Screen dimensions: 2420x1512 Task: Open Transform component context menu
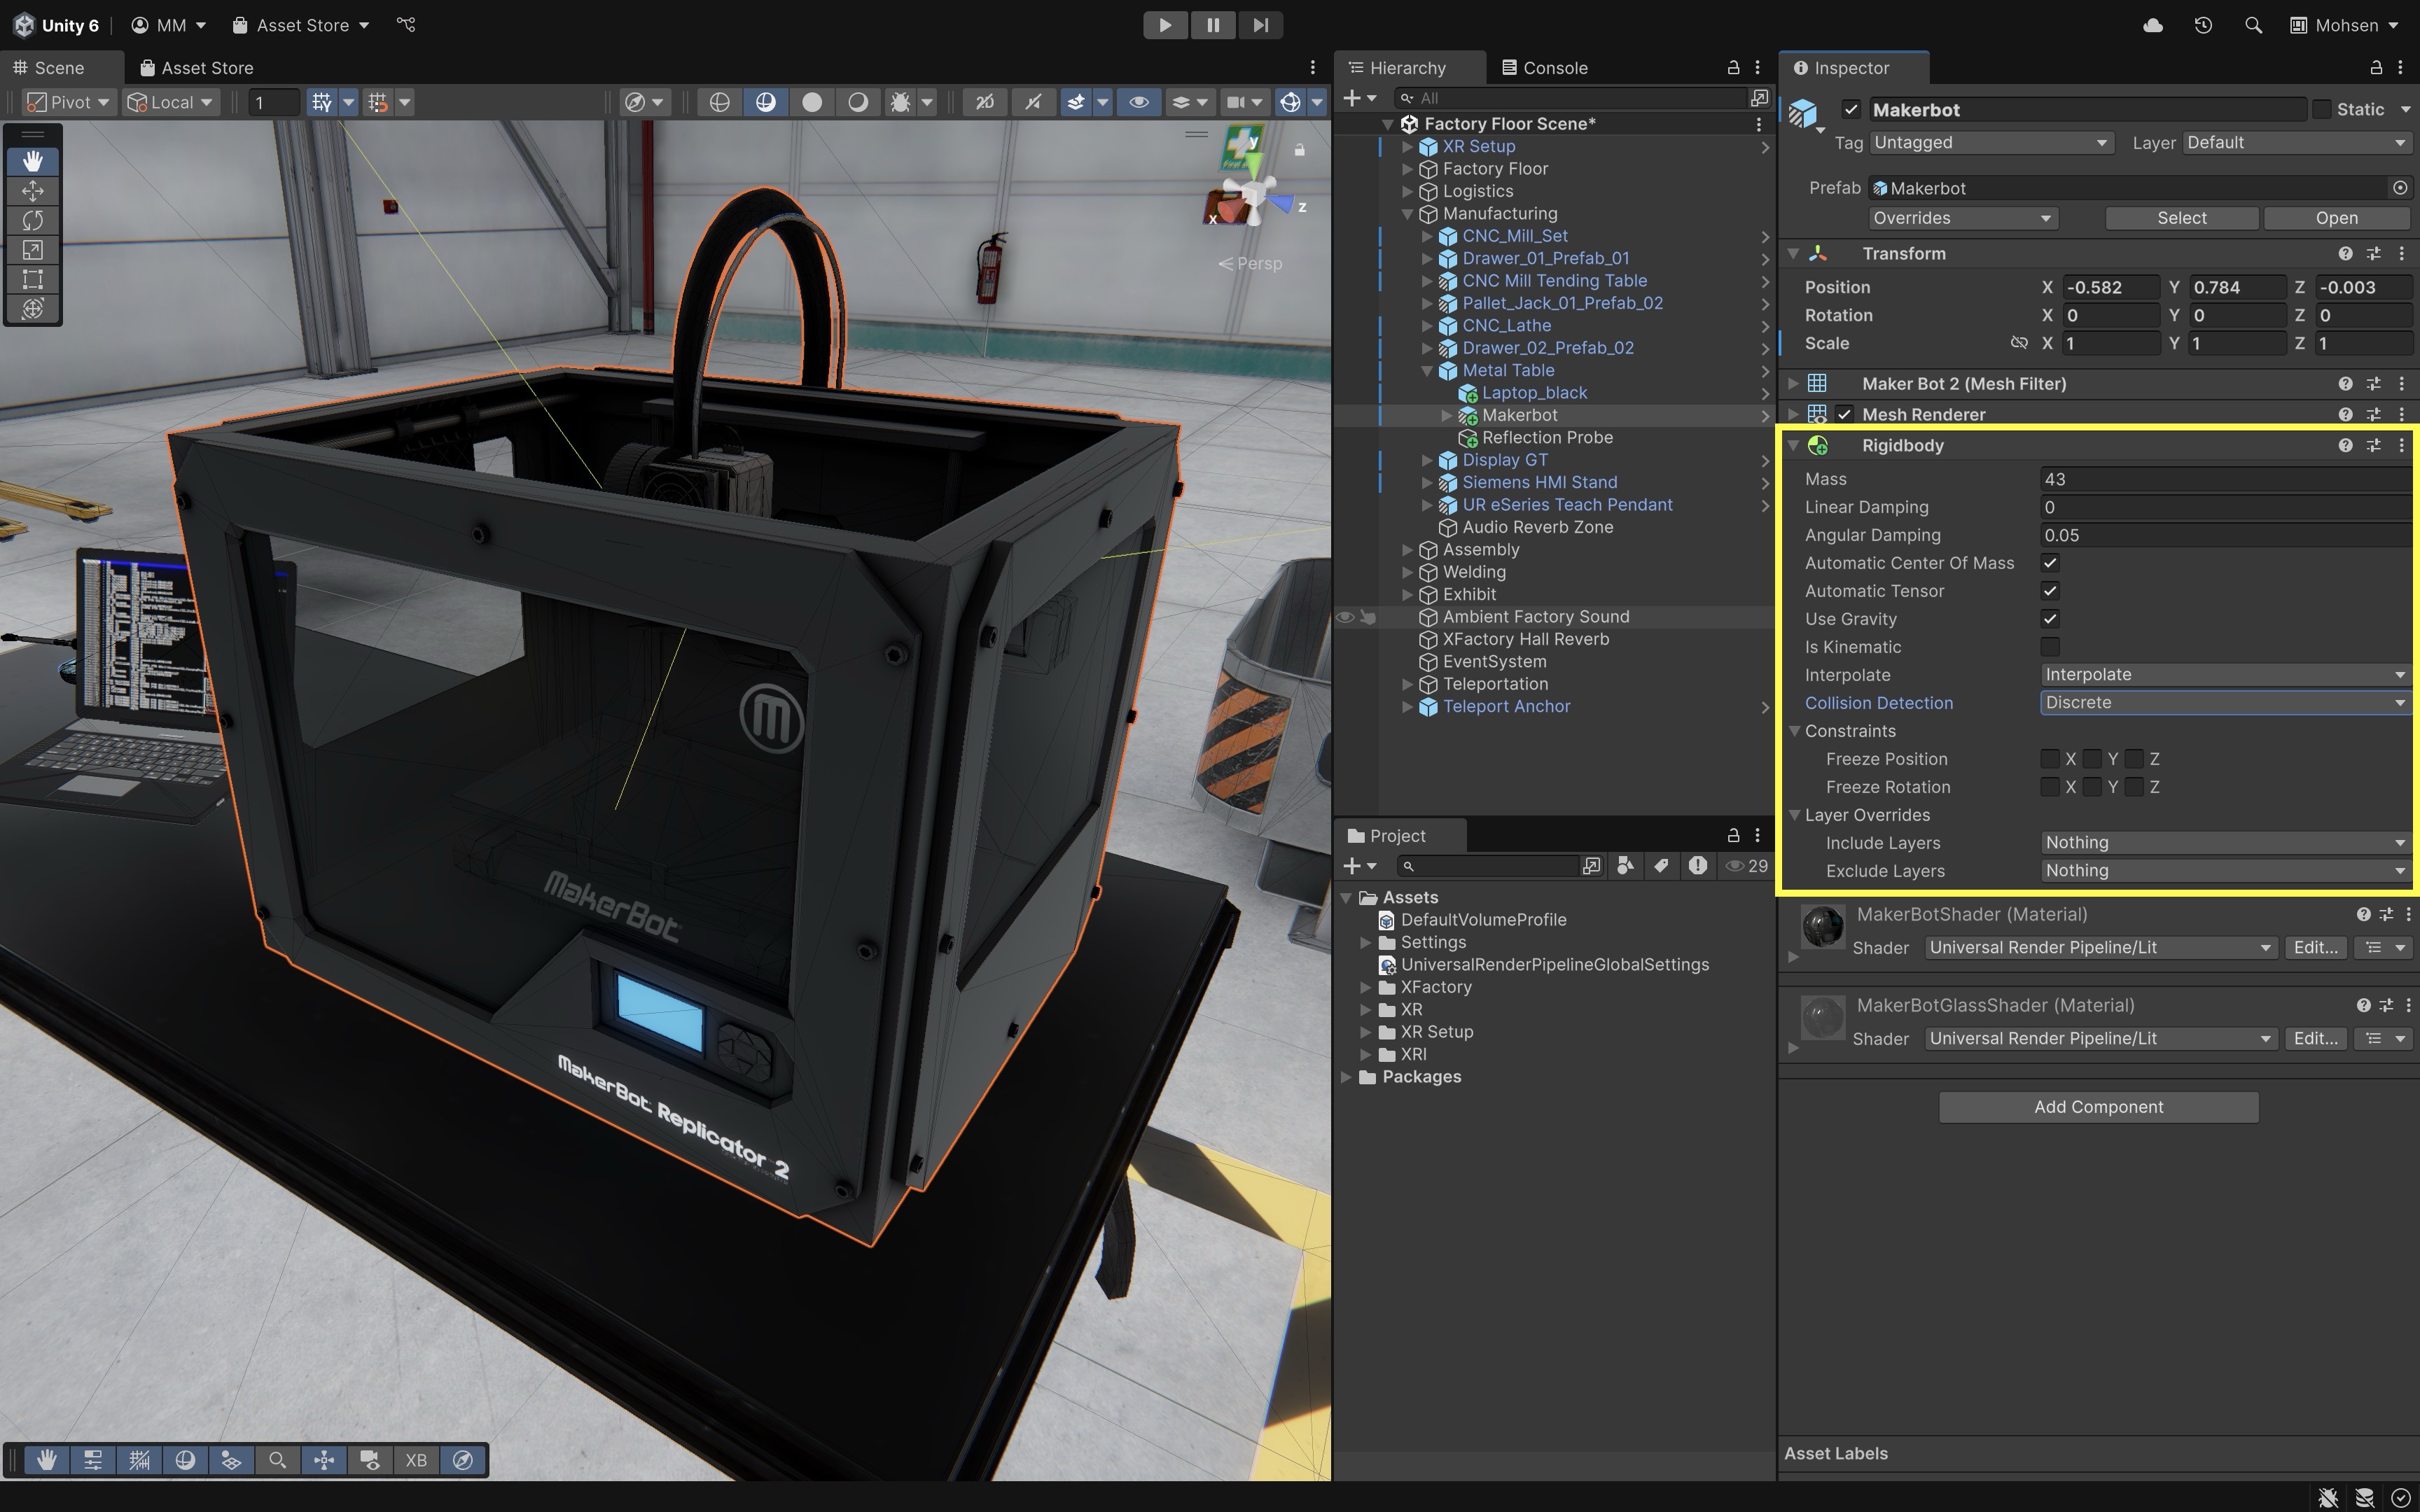click(2402, 253)
